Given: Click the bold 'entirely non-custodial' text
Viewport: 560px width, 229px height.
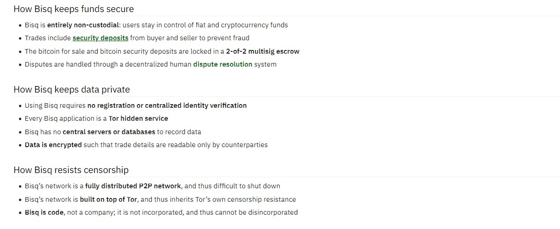Looking at the screenshot, I should coord(79,25).
